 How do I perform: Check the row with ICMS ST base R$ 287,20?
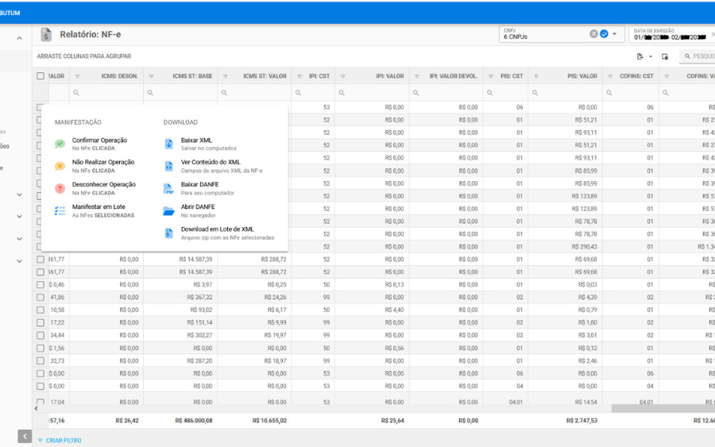(x=41, y=361)
